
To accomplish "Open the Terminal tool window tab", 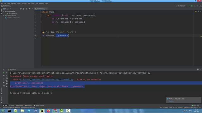I will pyautogui.click(x=28, y=105).
